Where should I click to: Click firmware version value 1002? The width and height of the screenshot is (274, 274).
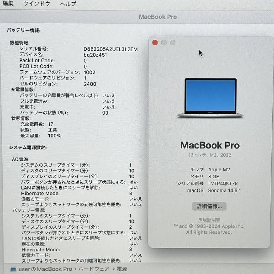point(90,72)
